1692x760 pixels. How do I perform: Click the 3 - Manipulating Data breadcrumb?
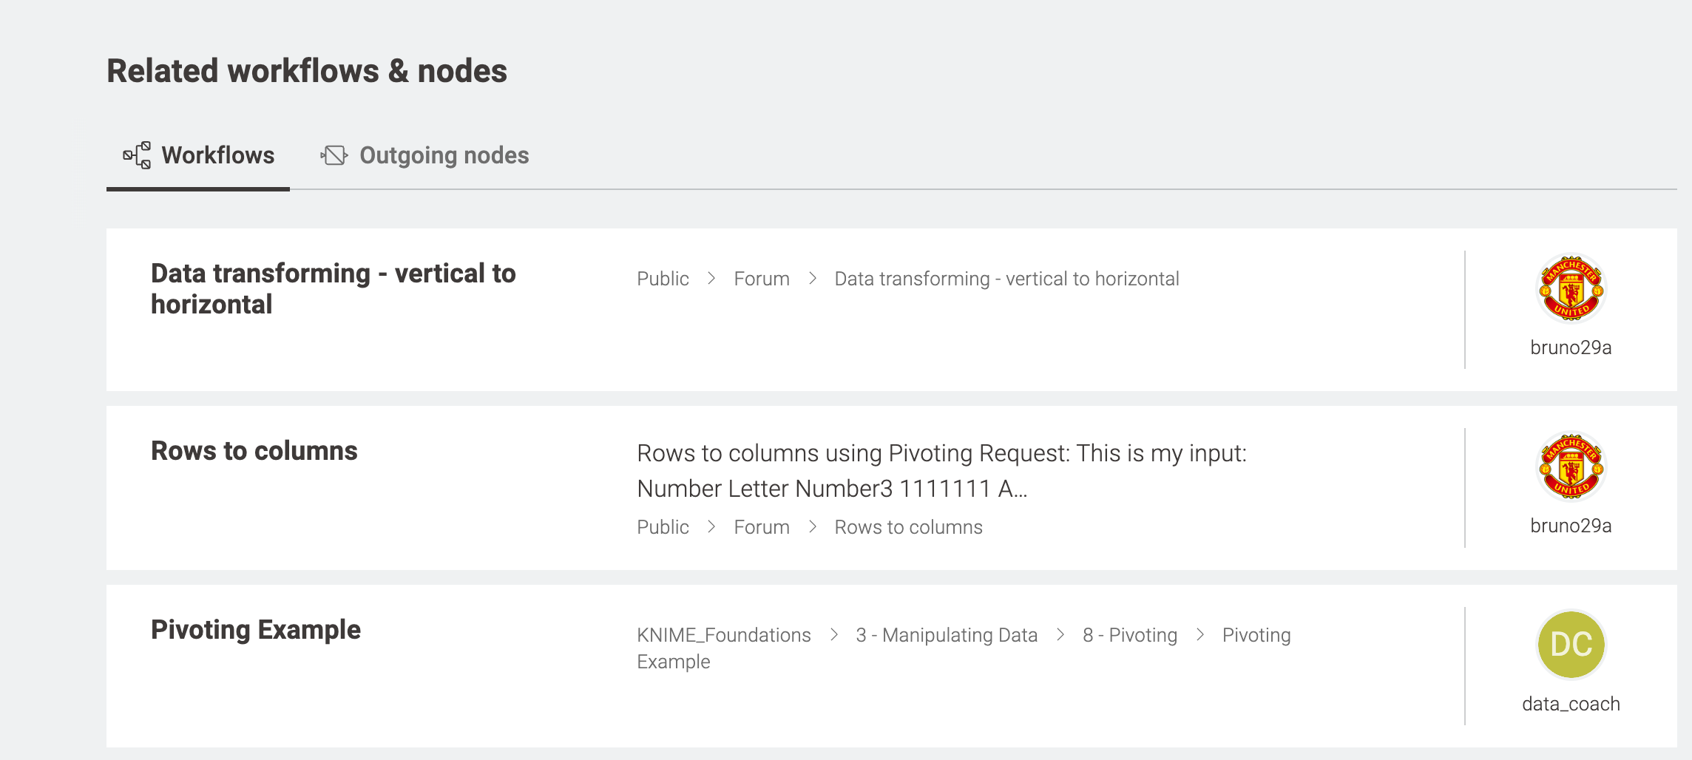(946, 635)
